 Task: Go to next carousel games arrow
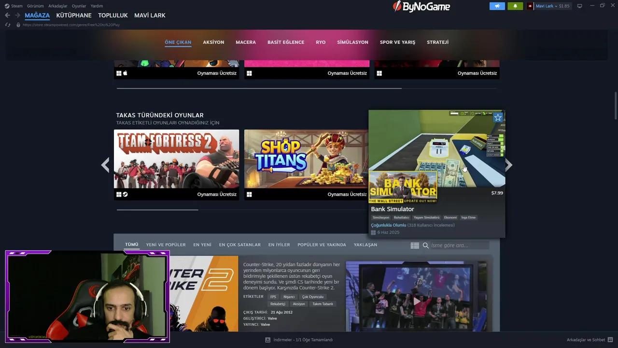pos(508,165)
